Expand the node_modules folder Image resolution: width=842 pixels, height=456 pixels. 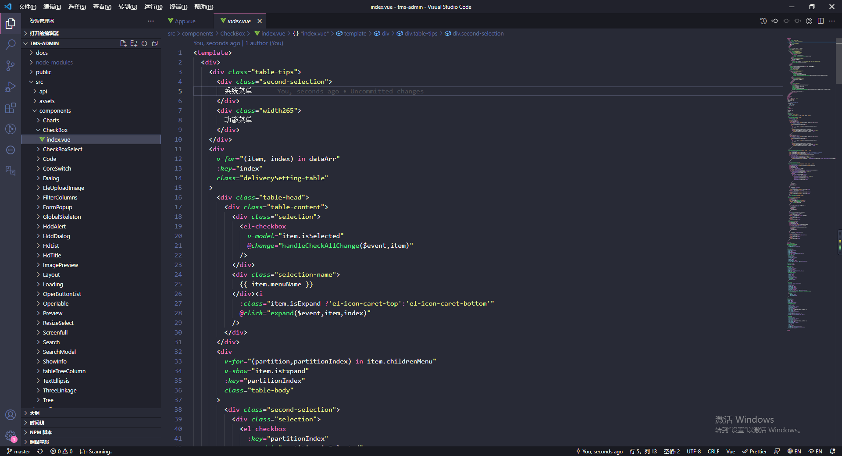tap(91, 62)
